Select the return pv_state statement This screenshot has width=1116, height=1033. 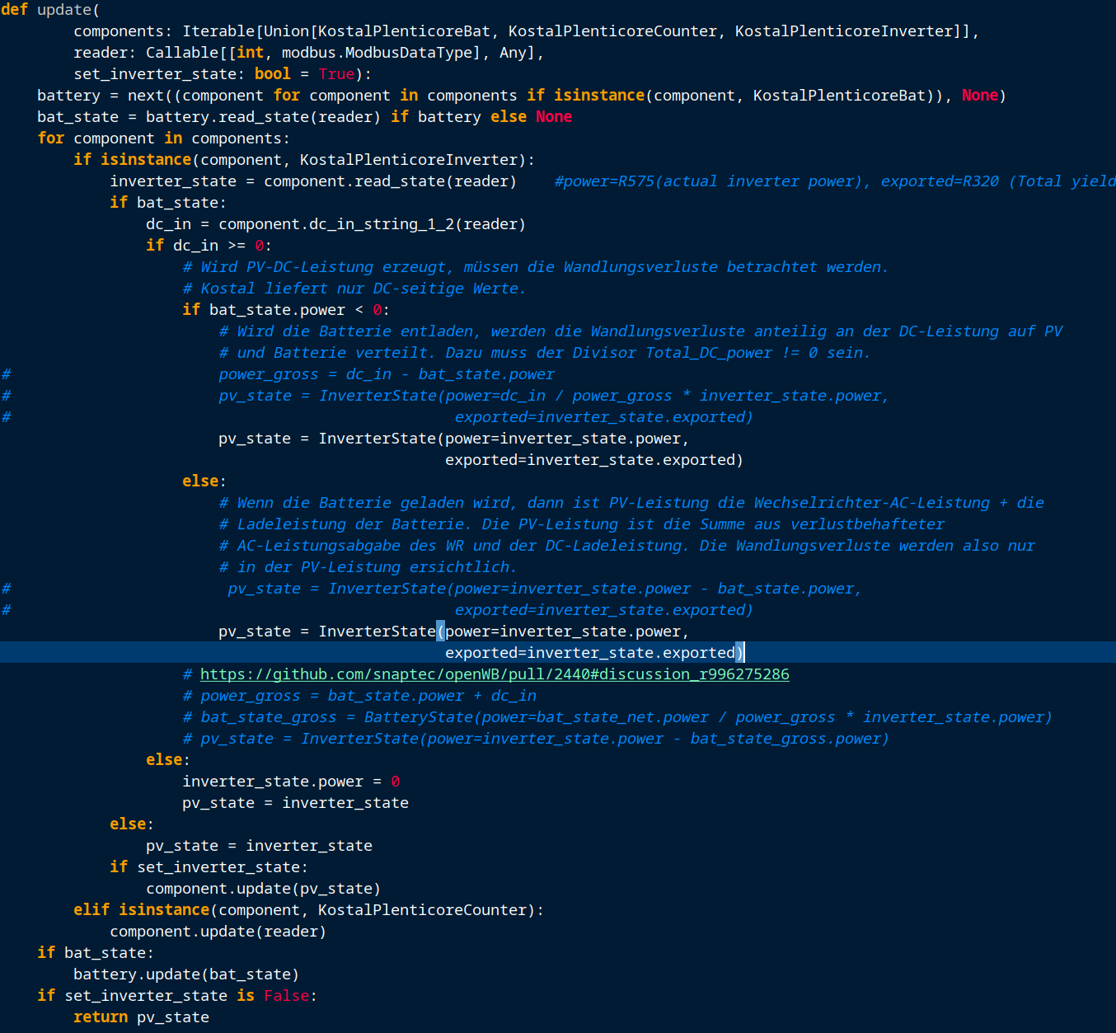click(142, 1017)
